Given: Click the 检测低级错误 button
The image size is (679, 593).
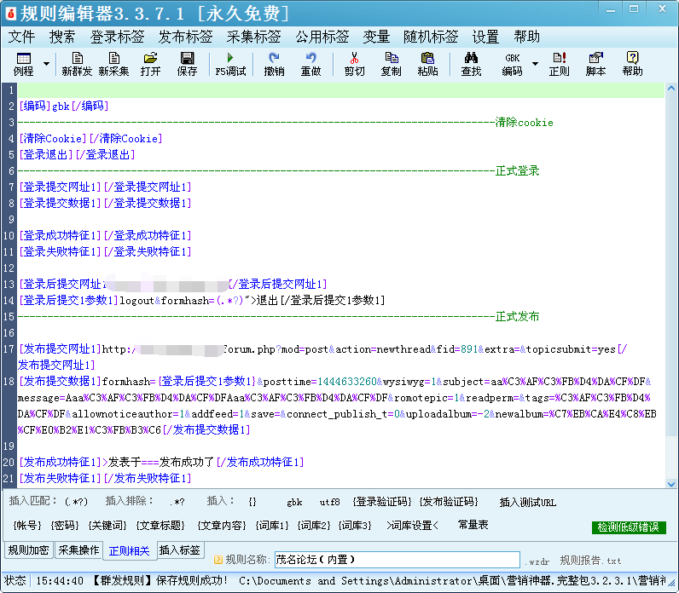Looking at the screenshot, I should (629, 527).
